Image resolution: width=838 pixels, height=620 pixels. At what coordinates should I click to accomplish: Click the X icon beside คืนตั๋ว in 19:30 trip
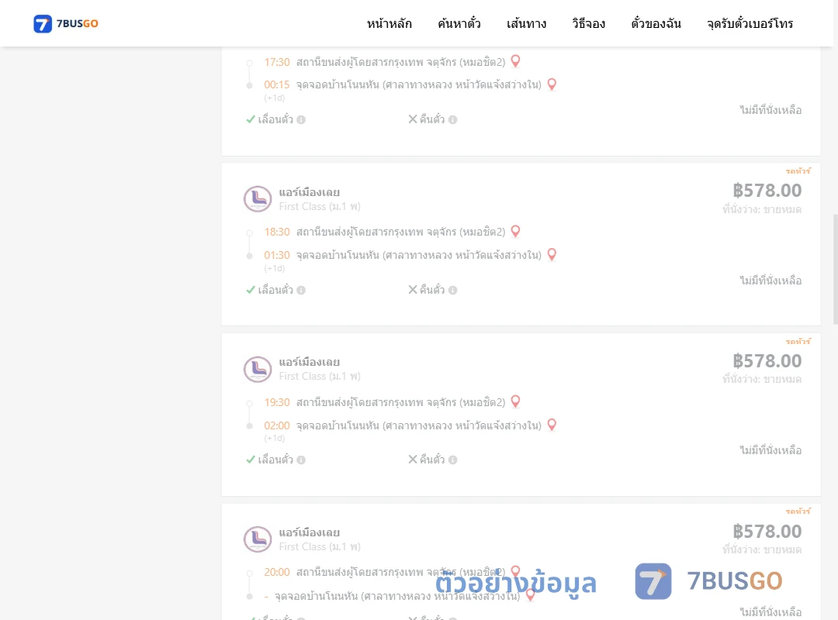pyautogui.click(x=413, y=460)
